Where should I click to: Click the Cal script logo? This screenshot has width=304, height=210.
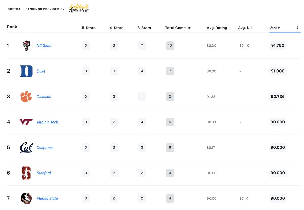pyautogui.click(x=26, y=148)
